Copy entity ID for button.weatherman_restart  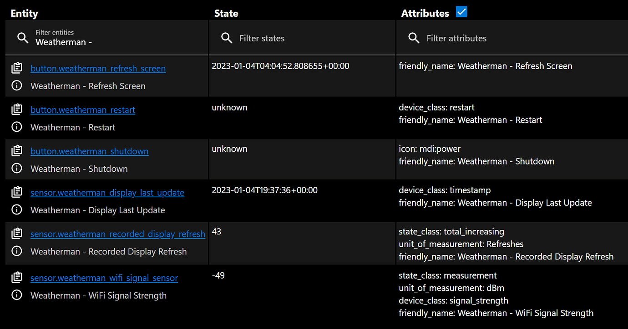pos(17,110)
